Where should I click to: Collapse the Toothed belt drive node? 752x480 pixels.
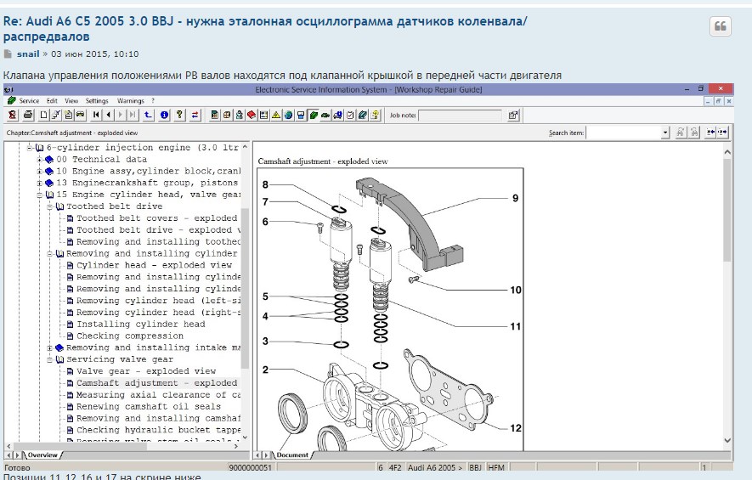coord(50,206)
